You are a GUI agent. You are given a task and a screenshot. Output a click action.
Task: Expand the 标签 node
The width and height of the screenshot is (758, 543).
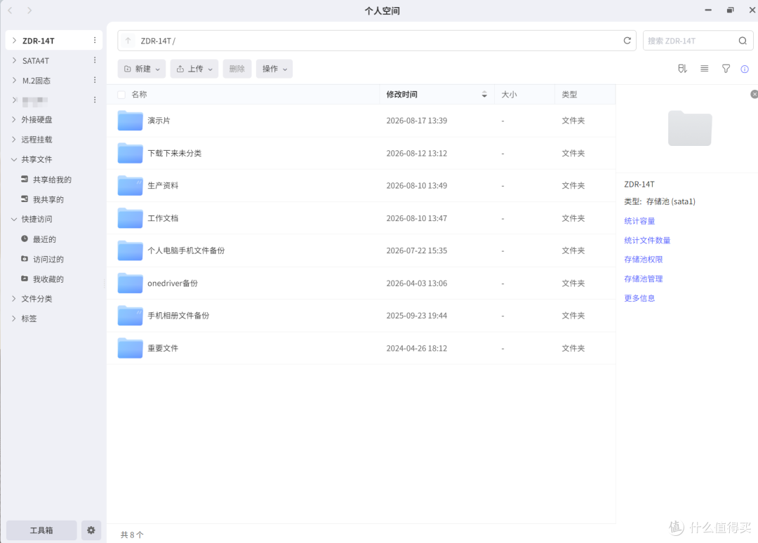[14, 319]
